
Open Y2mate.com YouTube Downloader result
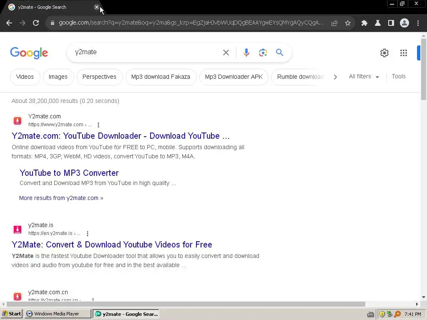click(121, 136)
